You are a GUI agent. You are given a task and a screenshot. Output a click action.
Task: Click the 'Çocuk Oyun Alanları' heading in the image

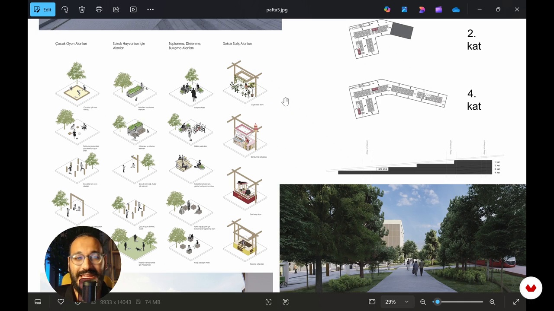pyautogui.click(x=71, y=44)
